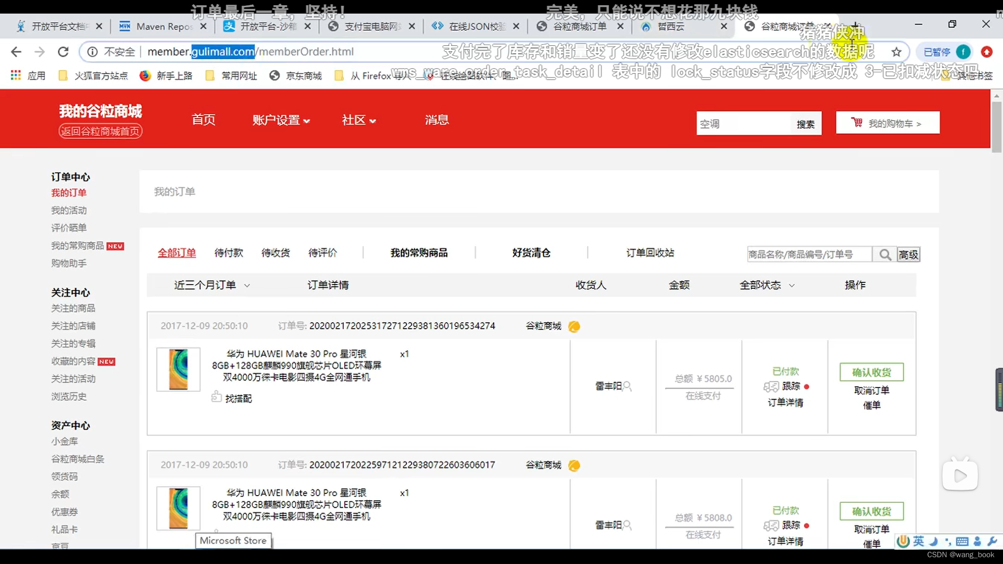The image size is (1003, 564).
Task: Open 我的购物车 button
Action: tap(888, 123)
